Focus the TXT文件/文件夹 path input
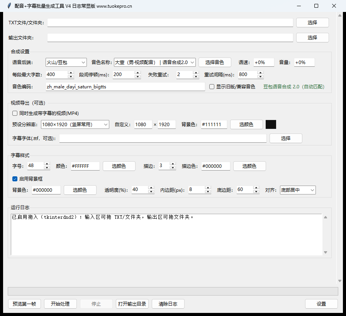The image size is (346, 316). [x=170, y=22]
